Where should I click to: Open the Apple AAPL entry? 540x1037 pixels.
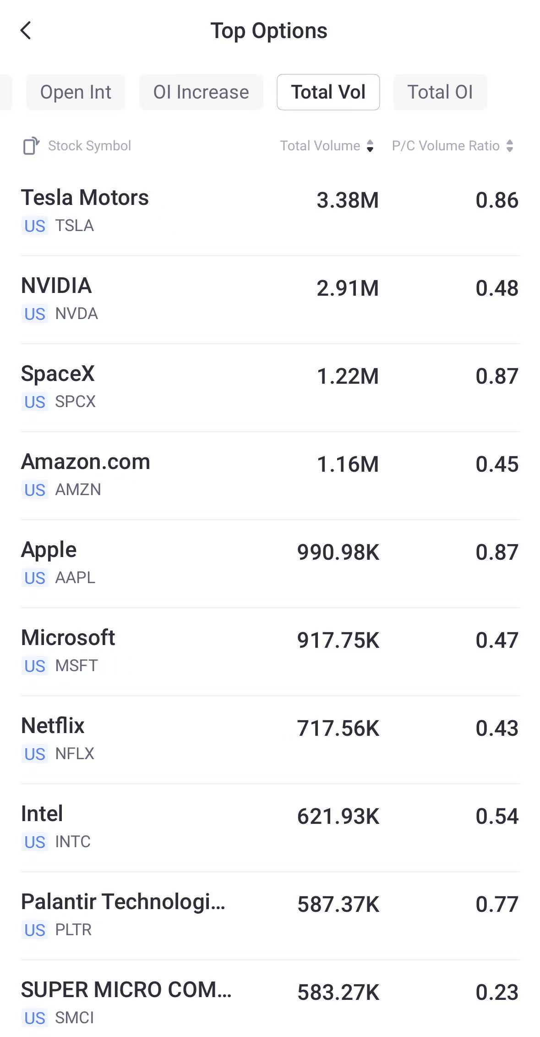coord(270,564)
